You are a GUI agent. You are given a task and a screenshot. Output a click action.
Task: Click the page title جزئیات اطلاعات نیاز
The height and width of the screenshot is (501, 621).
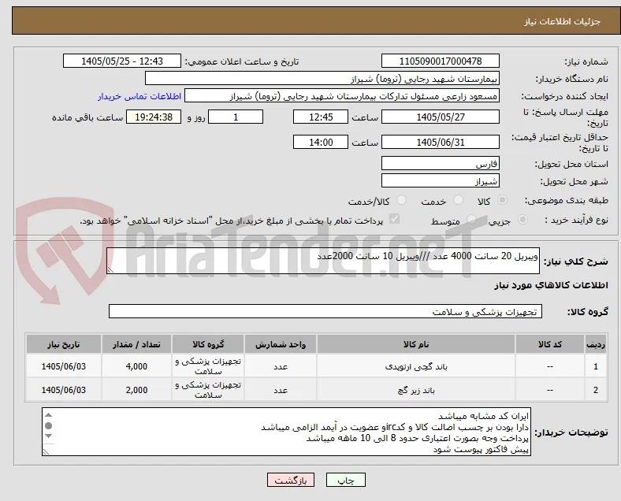tap(562, 21)
